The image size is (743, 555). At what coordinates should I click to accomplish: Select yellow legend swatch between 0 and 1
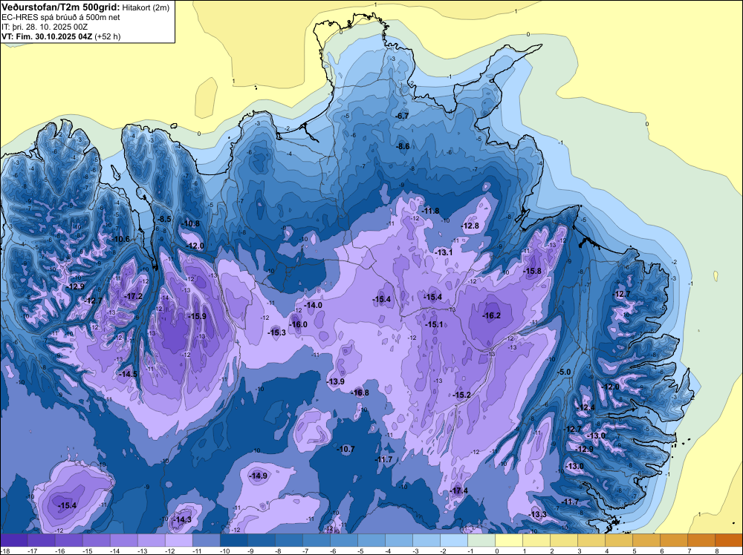pyautogui.click(x=509, y=540)
